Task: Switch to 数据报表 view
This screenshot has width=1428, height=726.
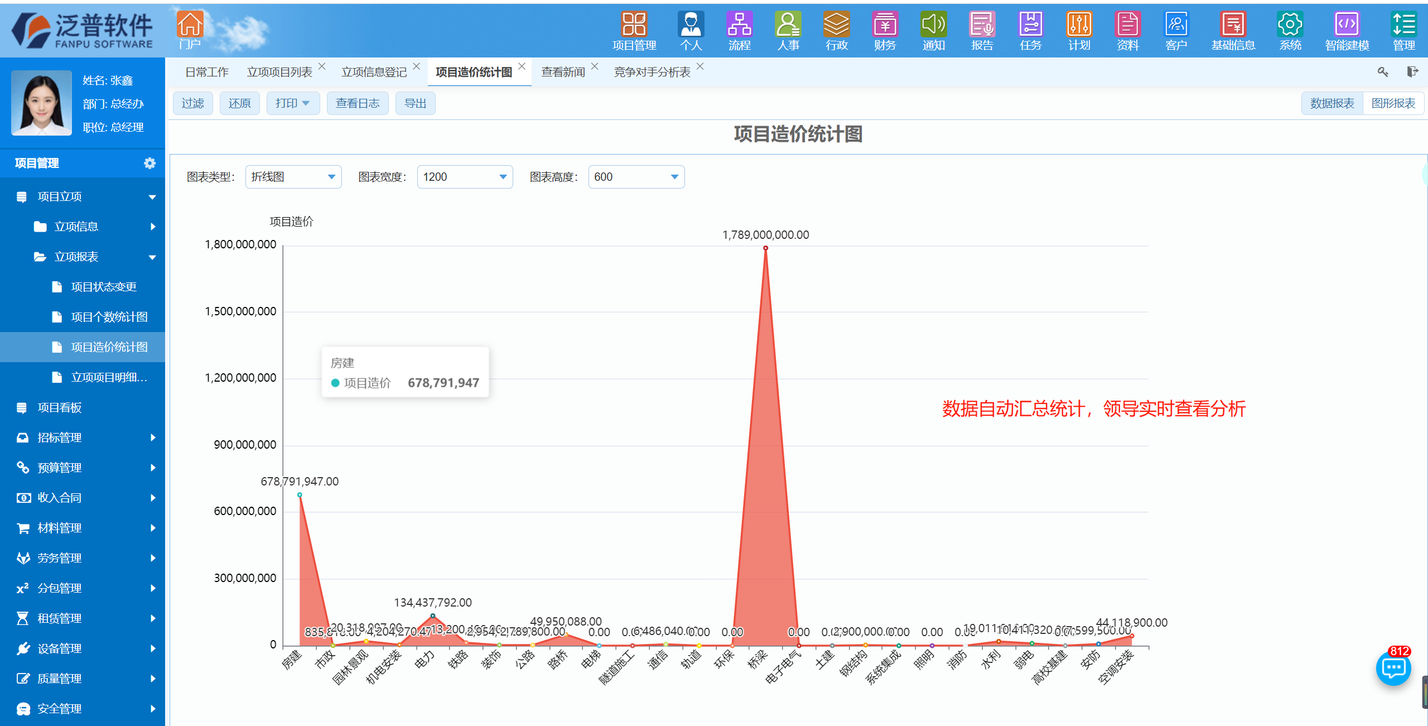Action: tap(1332, 103)
